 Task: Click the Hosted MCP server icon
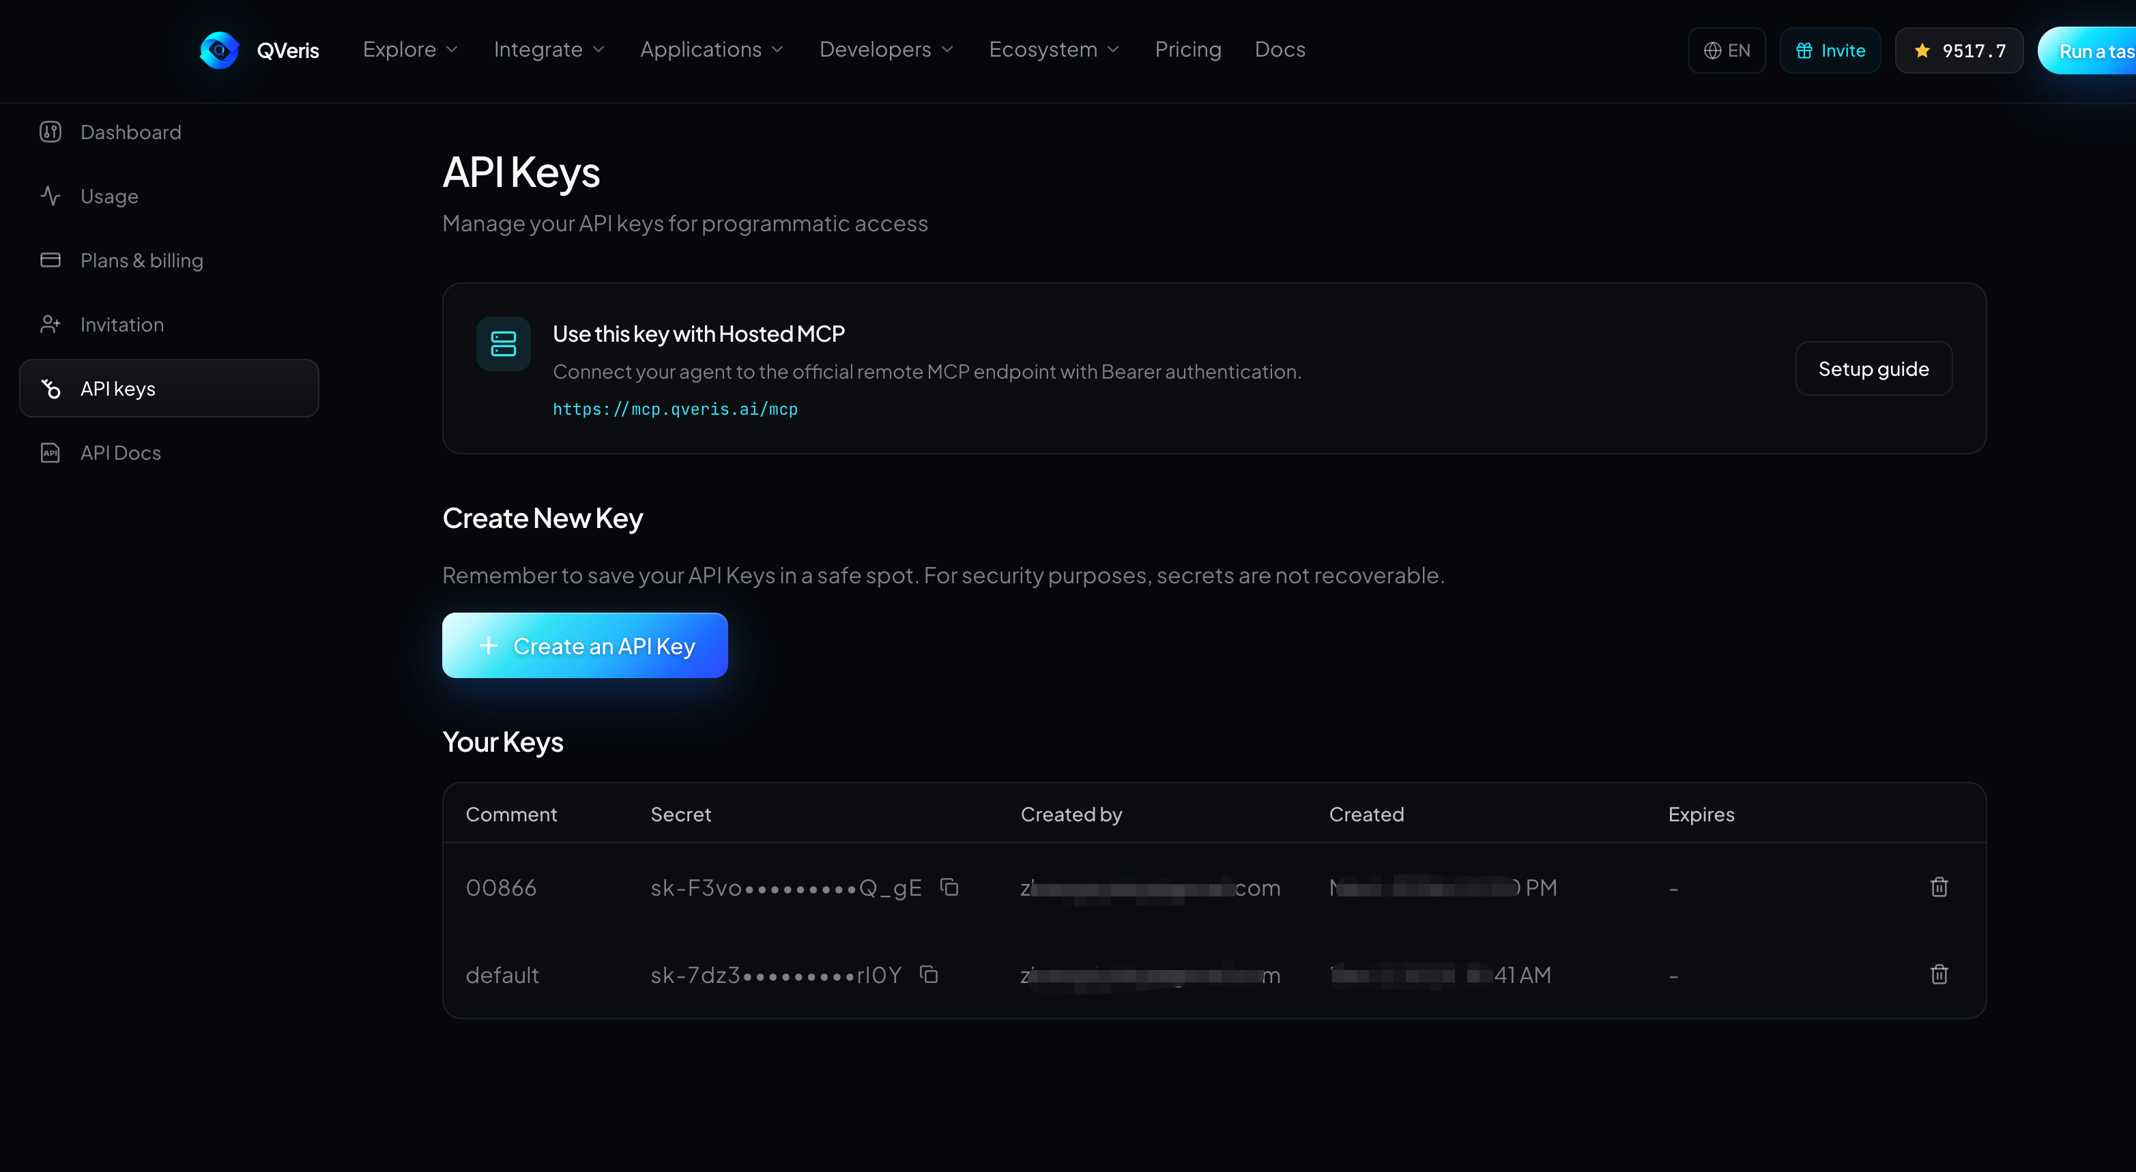click(x=504, y=343)
